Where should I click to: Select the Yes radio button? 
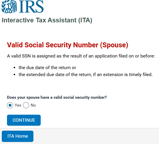pos(10,105)
